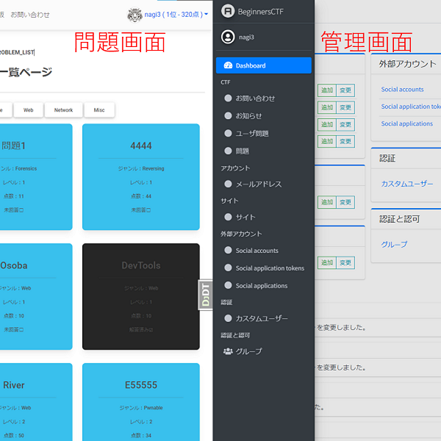Open the グループ link in 認証と認可 panel
Viewport: 441px width, 441px height.
pyautogui.click(x=394, y=244)
